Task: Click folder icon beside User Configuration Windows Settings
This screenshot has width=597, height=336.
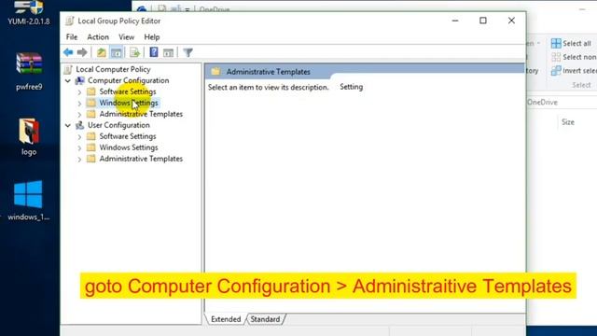Action: point(91,147)
